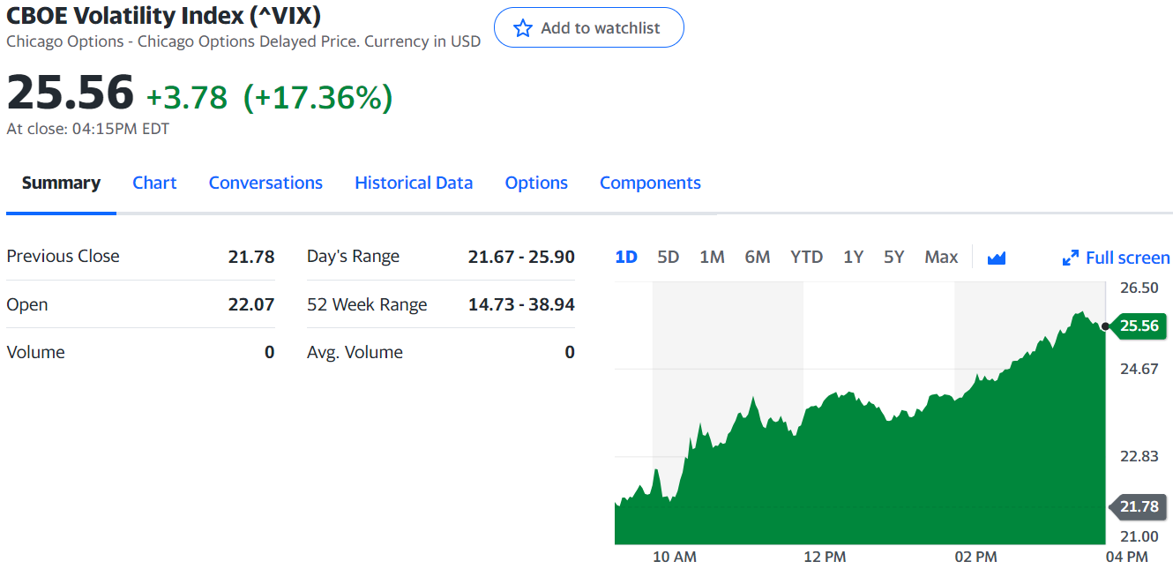1173x569 pixels.
Task: Click the Open row label
Action: pos(27,304)
